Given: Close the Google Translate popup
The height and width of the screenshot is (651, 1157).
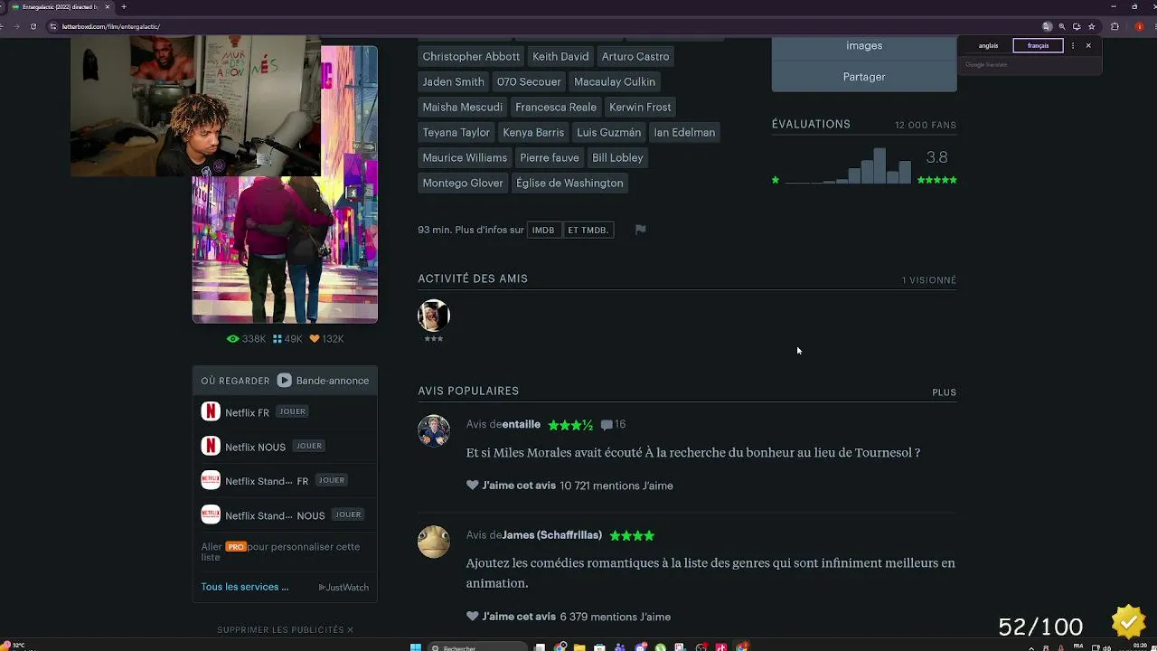Looking at the screenshot, I should [1088, 45].
